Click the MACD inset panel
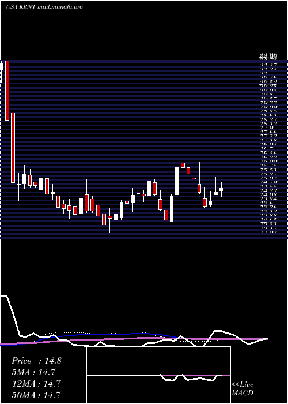Image resolution: width=288 pixels, height=404 pixels. pyautogui.click(x=158, y=375)
